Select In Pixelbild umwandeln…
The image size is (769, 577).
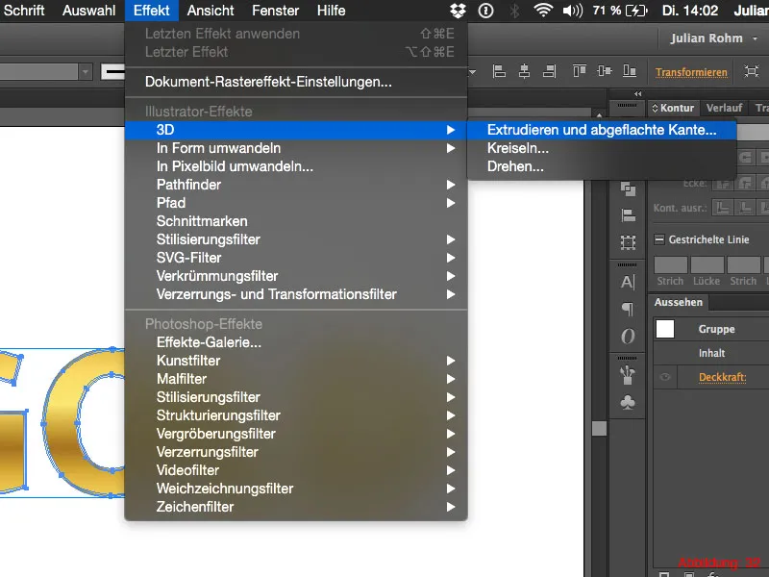[296, 166]
